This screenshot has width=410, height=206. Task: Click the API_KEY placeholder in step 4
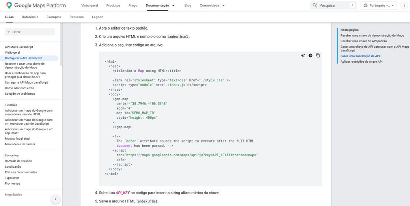tap(123, 193)
